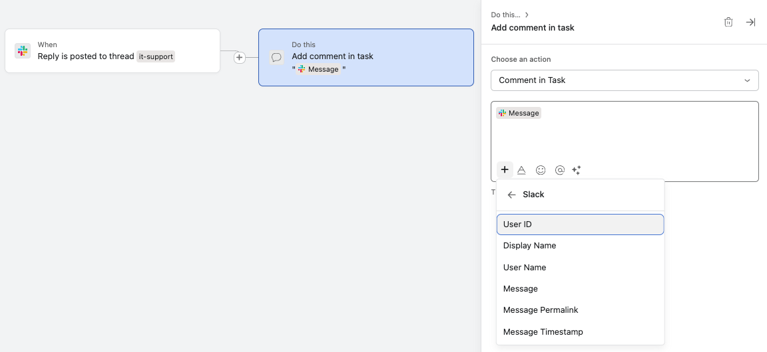Click the Message token in comment field
Image resolution: width=767 pixels, height=352 pixels.
click(519, 113)
